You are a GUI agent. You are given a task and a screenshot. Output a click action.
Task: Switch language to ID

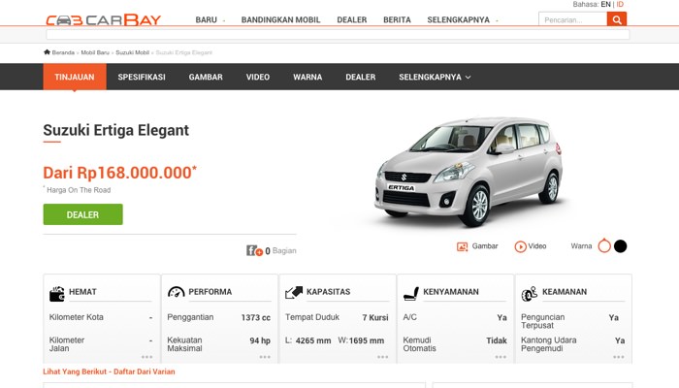coord(620,4)
